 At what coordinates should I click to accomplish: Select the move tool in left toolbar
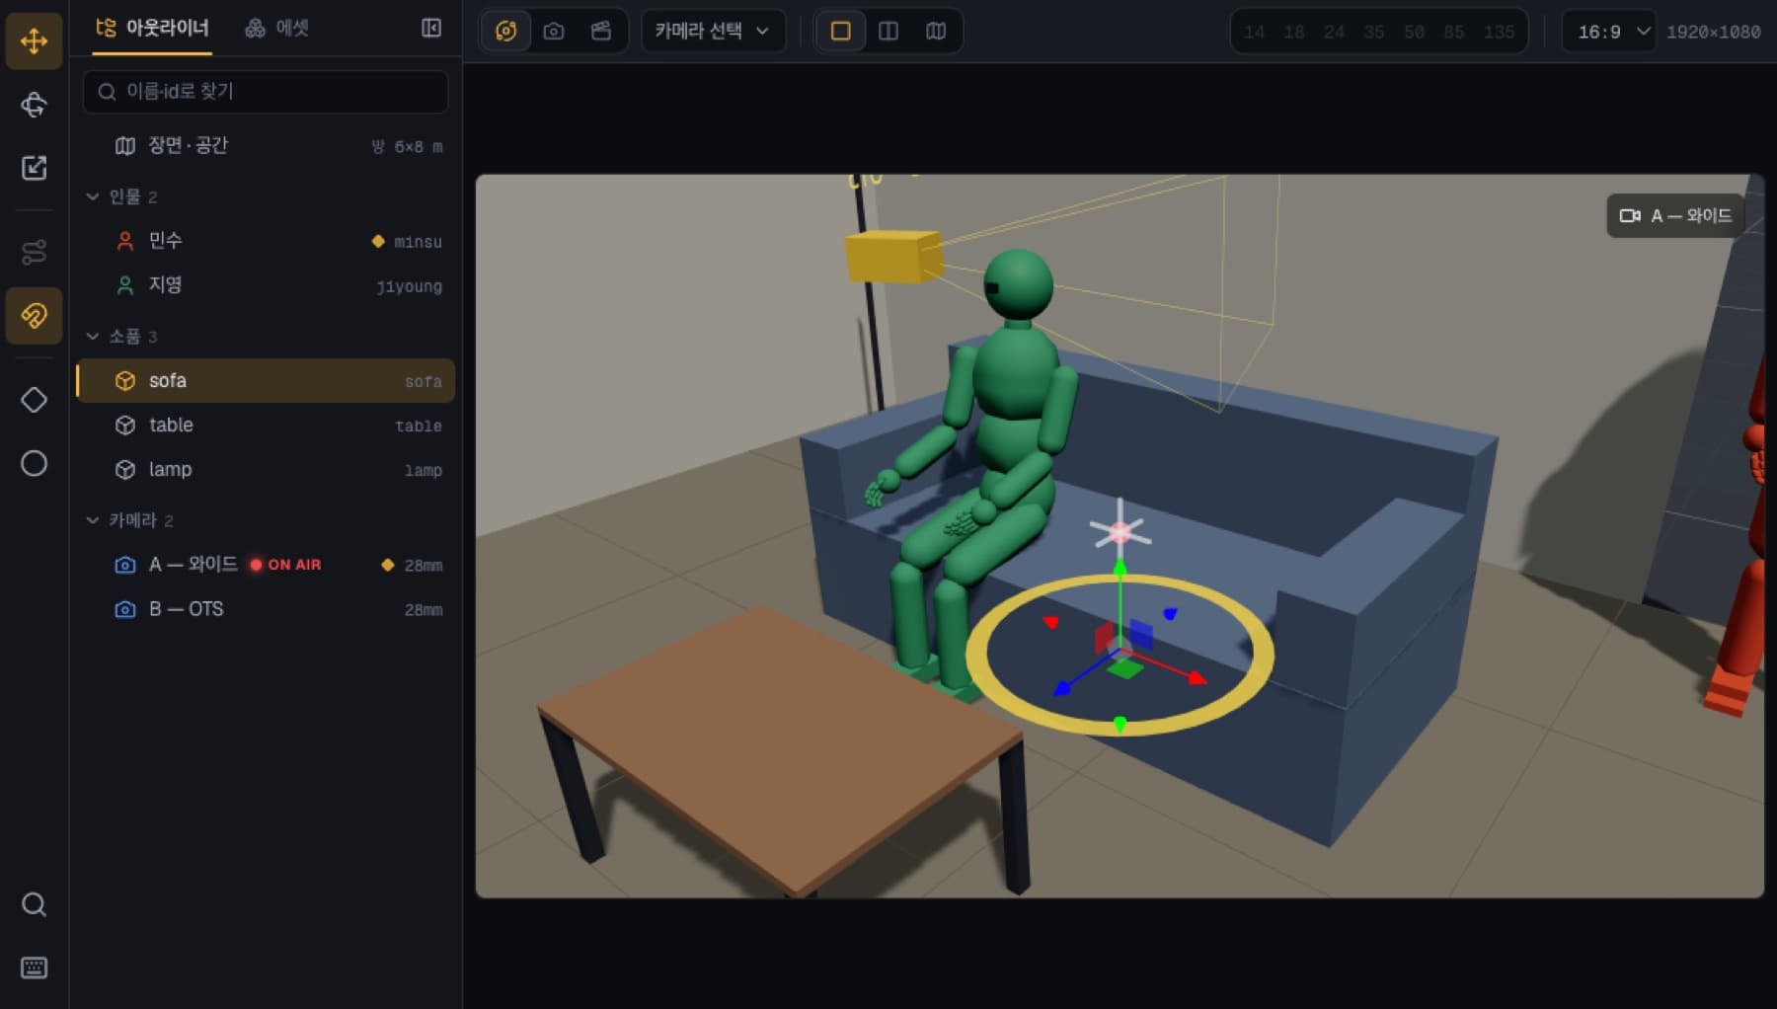pos(35,41)
